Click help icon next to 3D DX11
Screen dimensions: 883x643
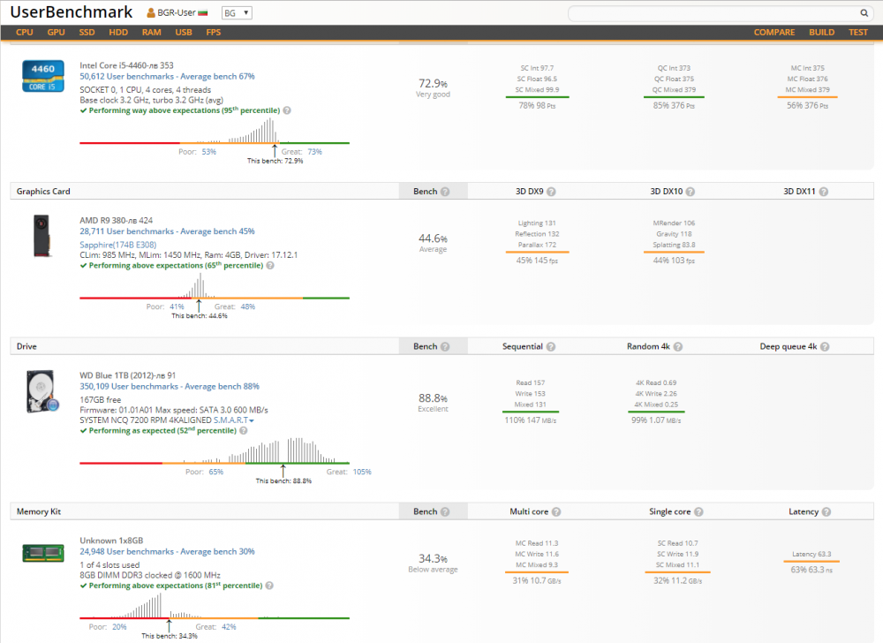click(823, 192)
